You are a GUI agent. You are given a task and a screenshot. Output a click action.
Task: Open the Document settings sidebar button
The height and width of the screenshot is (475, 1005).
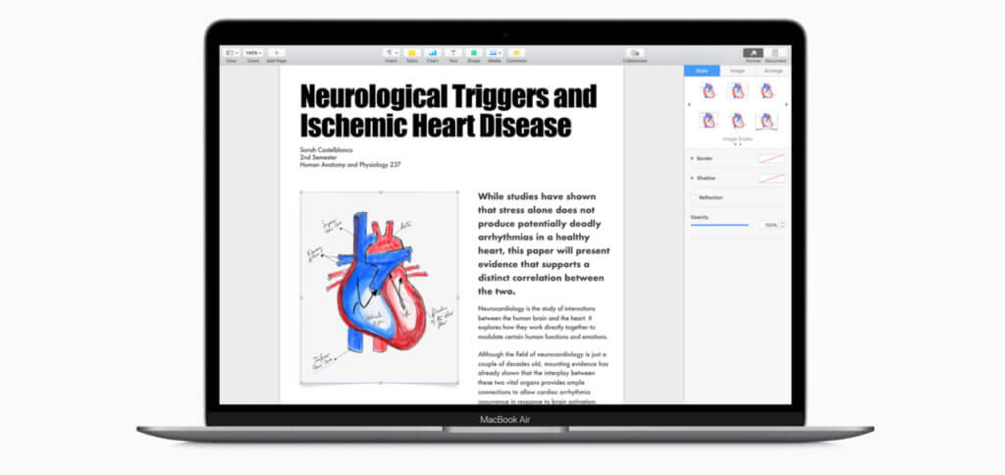[775, 53]
